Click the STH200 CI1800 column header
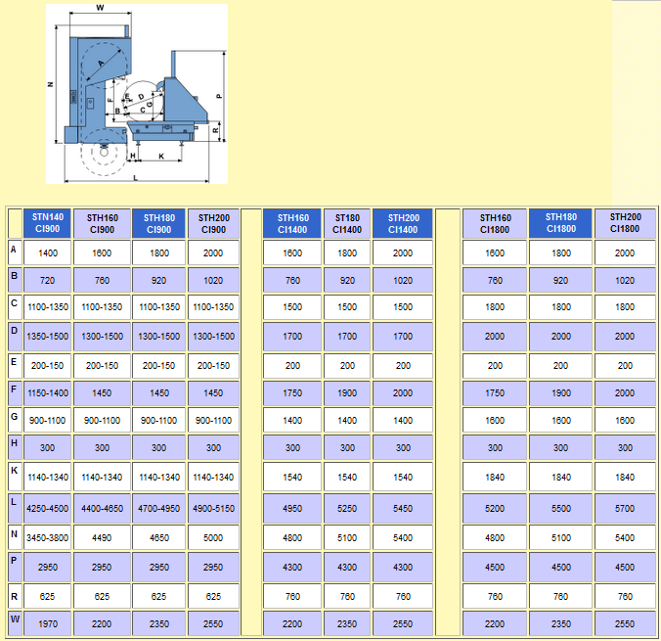 pos(625,223)
